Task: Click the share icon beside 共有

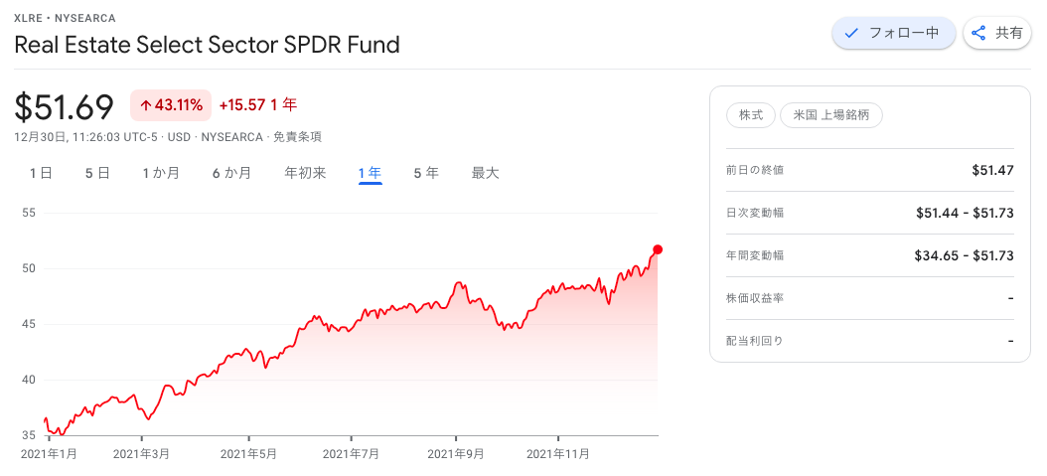Action: [x=978, y=34]
